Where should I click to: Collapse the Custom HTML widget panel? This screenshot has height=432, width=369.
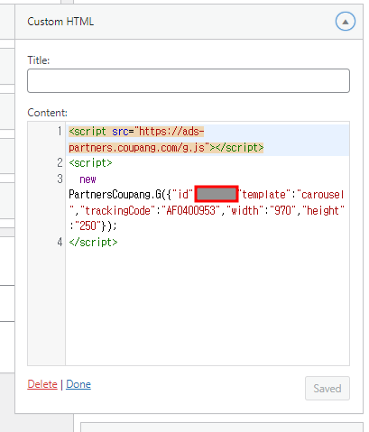[x=346, y=22]
